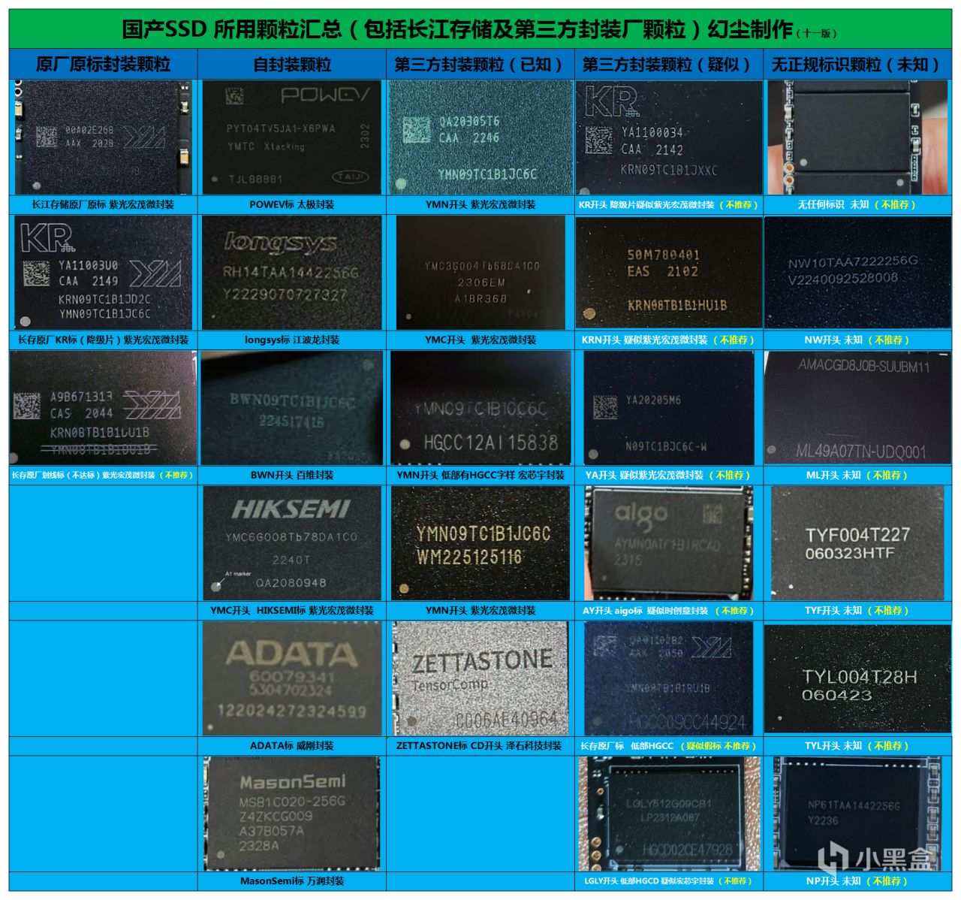Select the 无正规标识颗粒（未知）header
The height and width of the screenshot is (900, 961).
tap(857, 65)
